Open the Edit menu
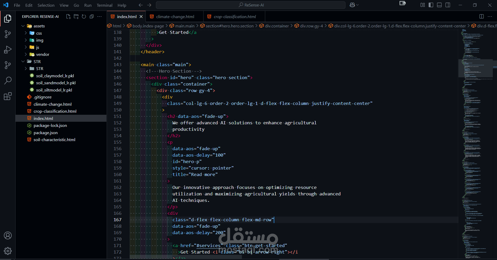The width and height of the screenshot is (497, 260). (x=29, y=5)
